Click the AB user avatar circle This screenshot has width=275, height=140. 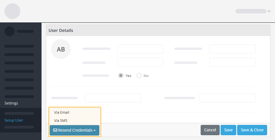(x=61, y=49)
